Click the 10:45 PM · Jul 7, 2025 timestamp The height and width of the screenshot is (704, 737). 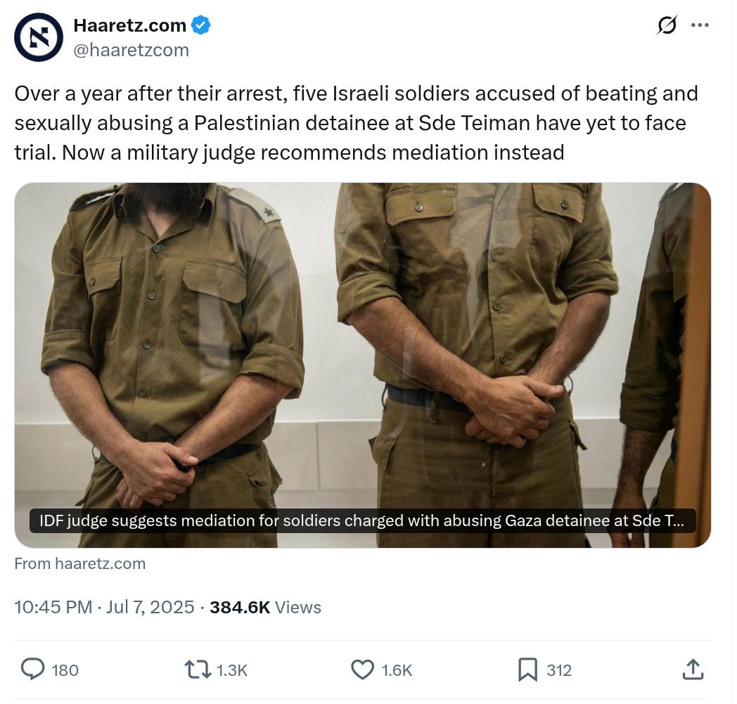click(104, 607)
